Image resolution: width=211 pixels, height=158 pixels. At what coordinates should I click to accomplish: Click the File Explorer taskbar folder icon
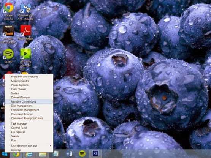42,155
